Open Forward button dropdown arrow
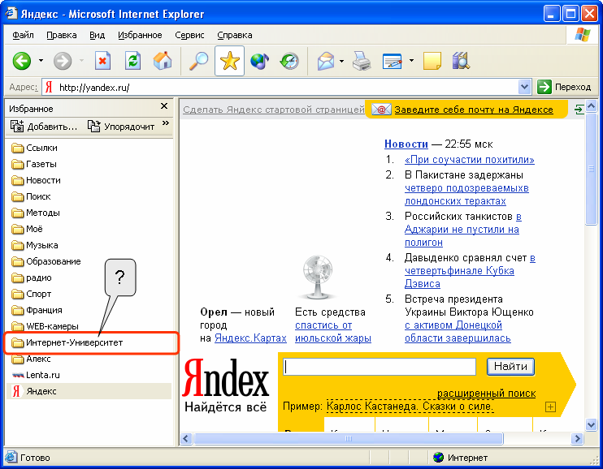Image resolution: width=603 pixels, height=469 pixels. 81,61
